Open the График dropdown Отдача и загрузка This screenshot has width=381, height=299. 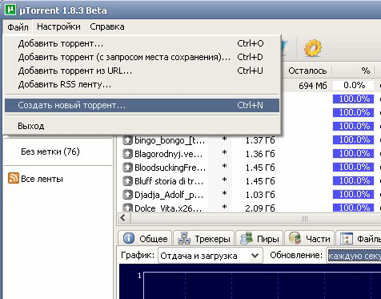click(211, 256)
